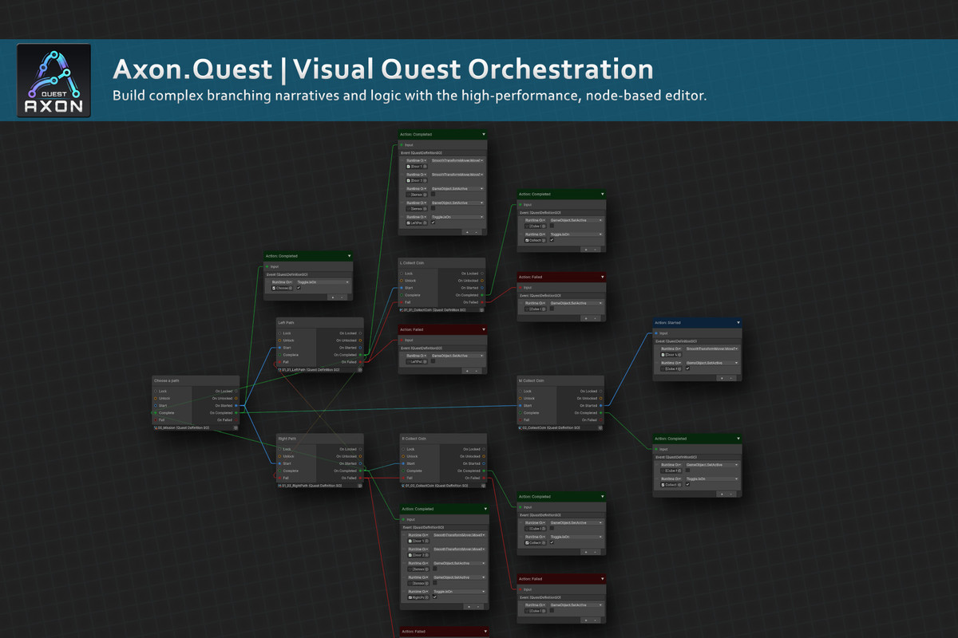Select the Choose a path node title
Image resolution: width=958 pixels, height=638 pixels.
pyautogui.click(x=167, y=380)
